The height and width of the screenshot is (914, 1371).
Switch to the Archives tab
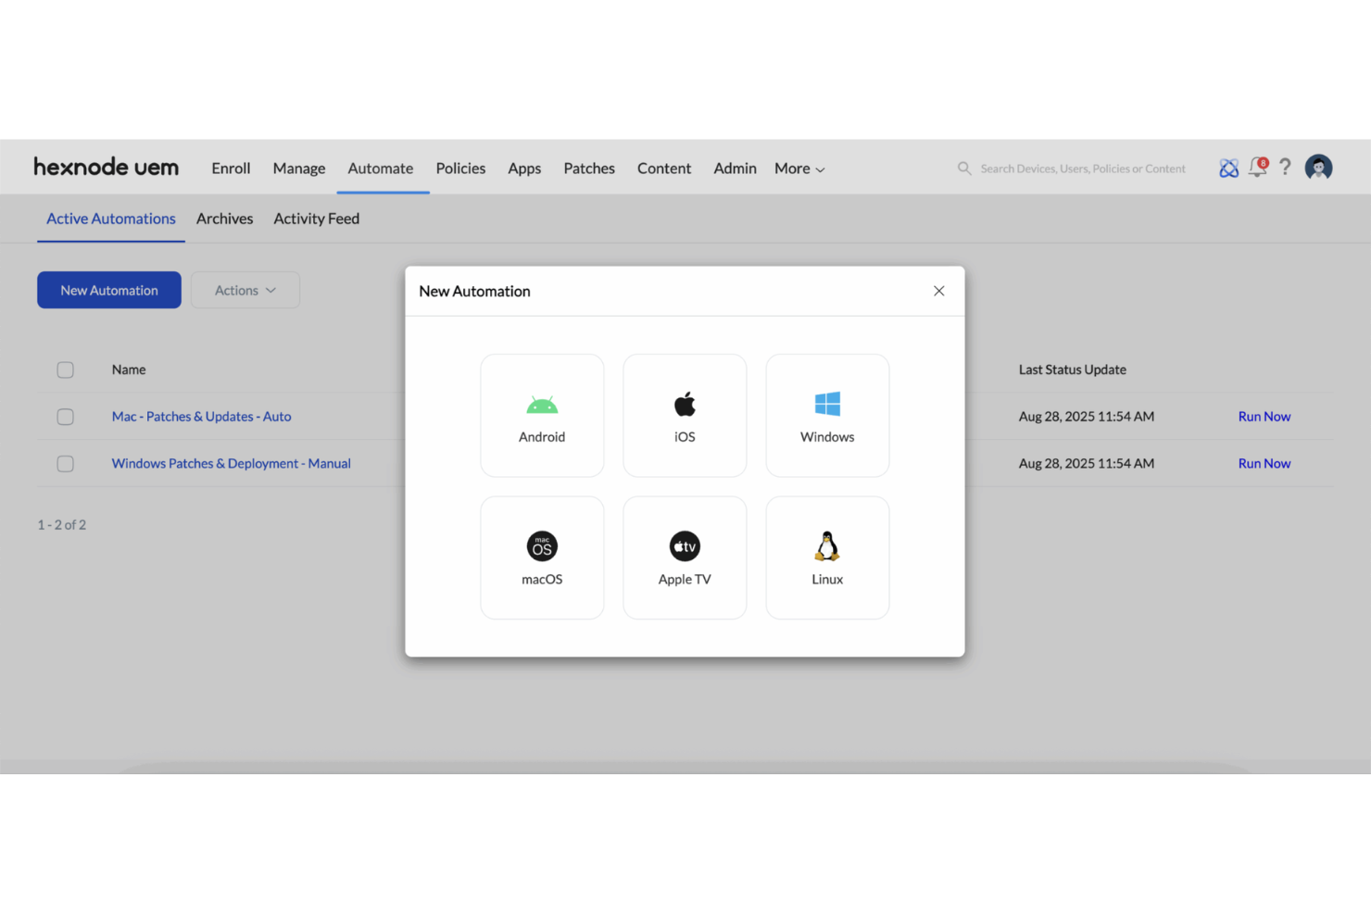point(224,219)
